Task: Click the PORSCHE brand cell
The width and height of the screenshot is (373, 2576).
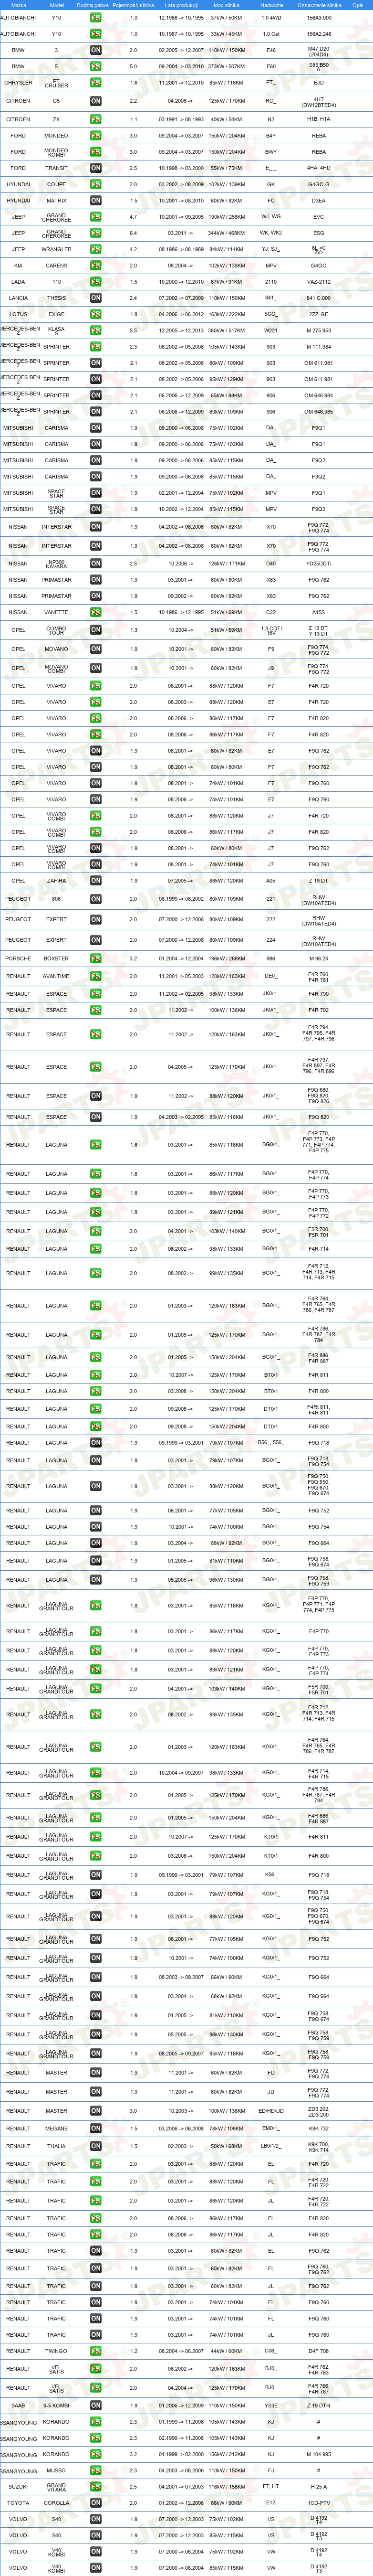Action: pyautogui.click(x=18, y=958)
